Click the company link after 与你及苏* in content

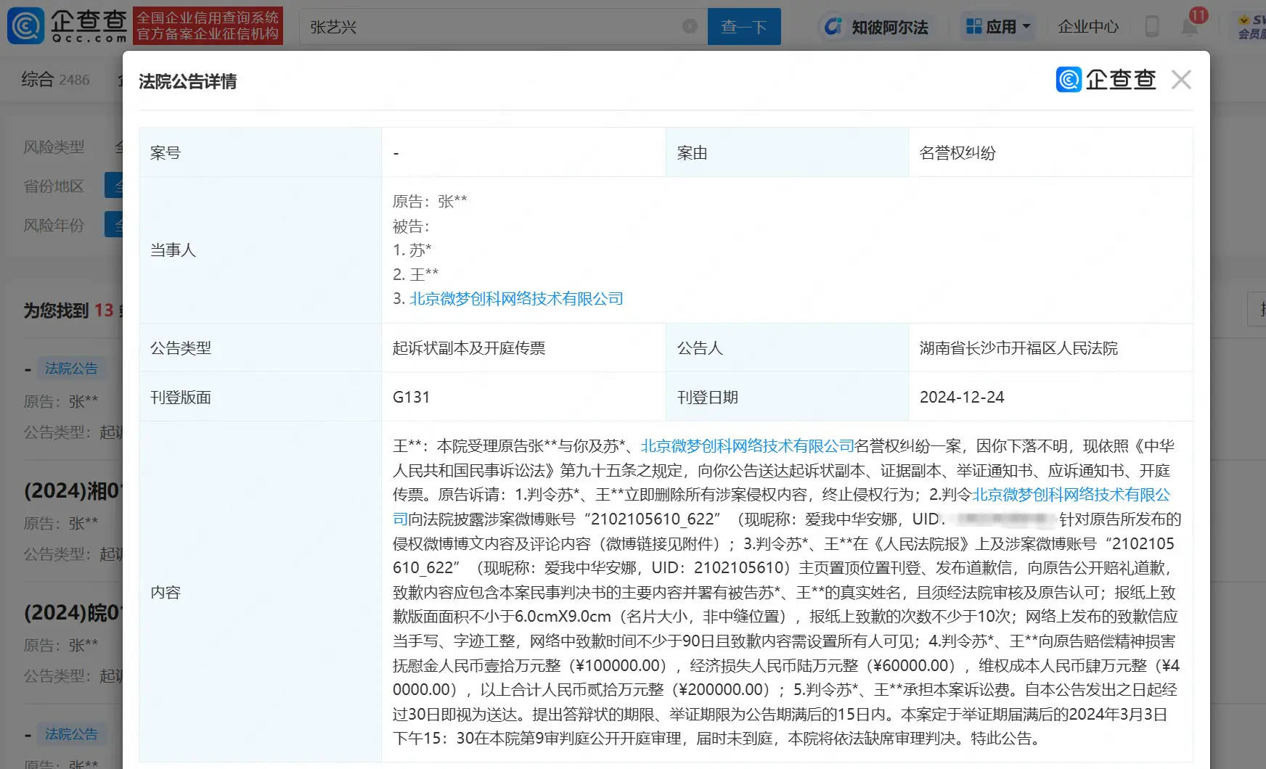747,446
